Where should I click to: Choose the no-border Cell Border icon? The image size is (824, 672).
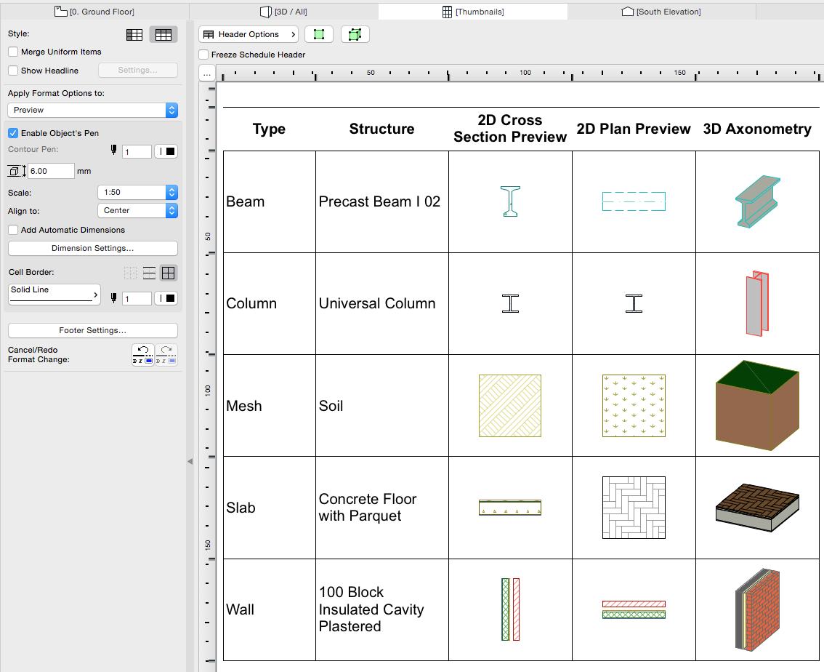130,273
